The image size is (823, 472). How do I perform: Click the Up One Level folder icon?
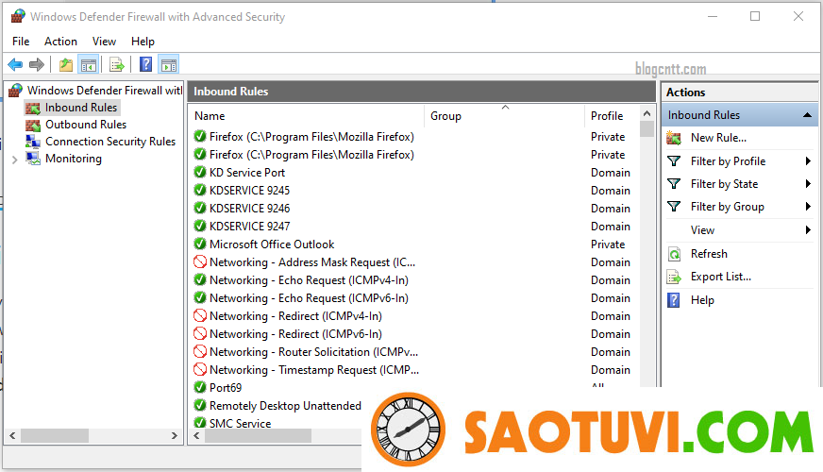66,65
